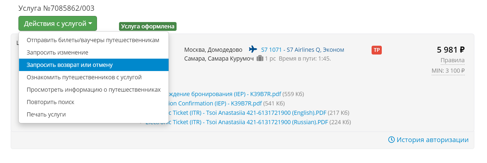Open the Правила fare rules link
Screen dimensions: 487x163
(452, 60)
